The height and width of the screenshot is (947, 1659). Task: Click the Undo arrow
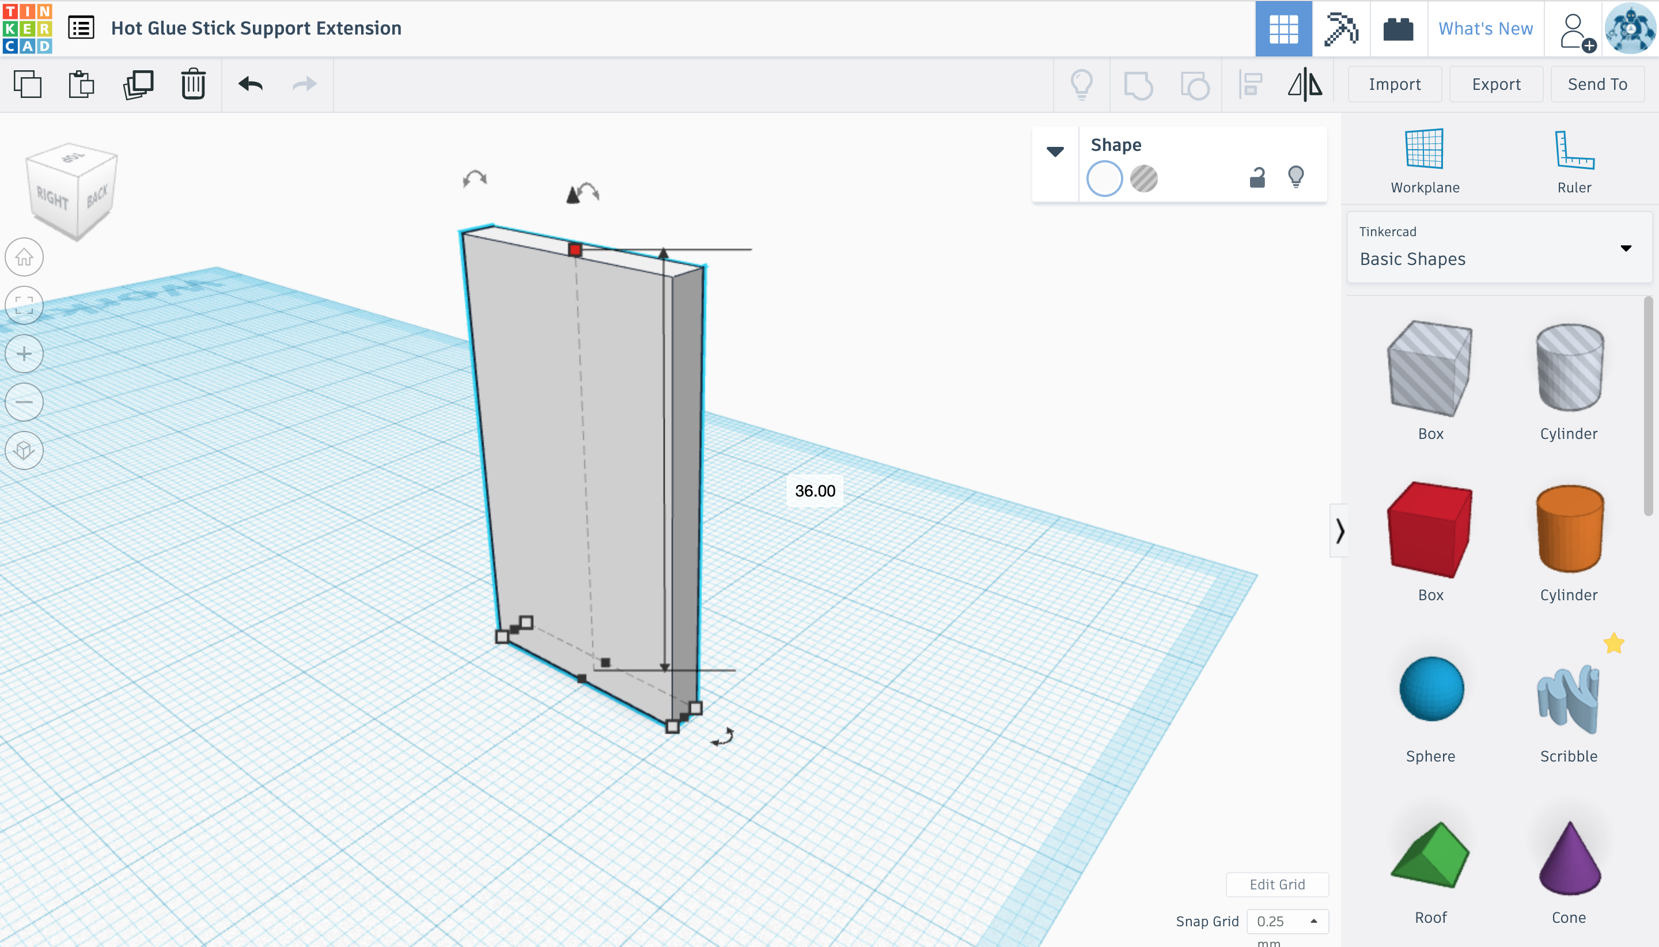pyautogui.click(x=251, y=84)
